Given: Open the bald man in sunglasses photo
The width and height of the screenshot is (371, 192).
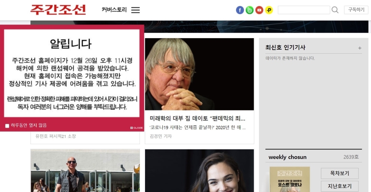Looking at the screenshot, I should [85, 171].
